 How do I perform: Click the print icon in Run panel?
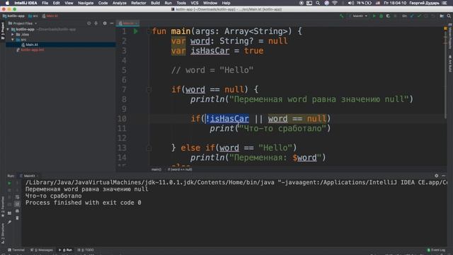point(17,211)
